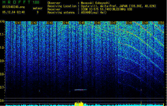The image size is (167, 106).
Task: Click the 0.6 kHz axis label
Action: tap(2, 101)
